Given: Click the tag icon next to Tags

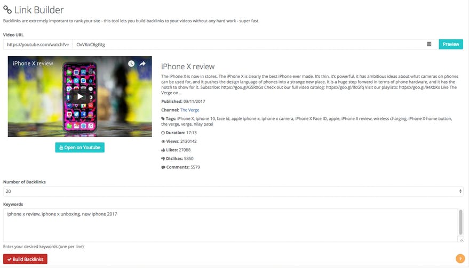Looking at the screenshot, I should point(163,118).
